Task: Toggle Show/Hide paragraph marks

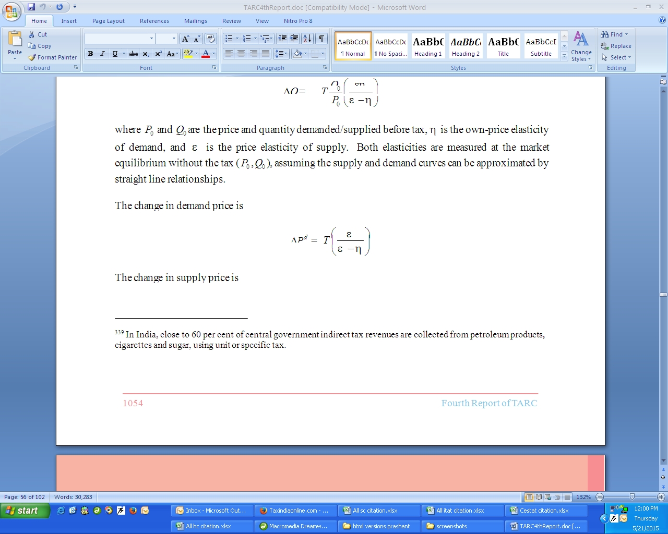Action: [321, 39]
